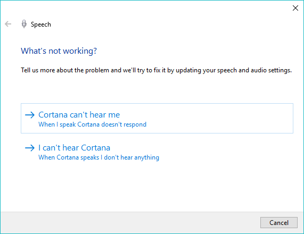Click the "Tell us more about the problem" description
Screen dimensions: 304x234
(x=157, y=70)
